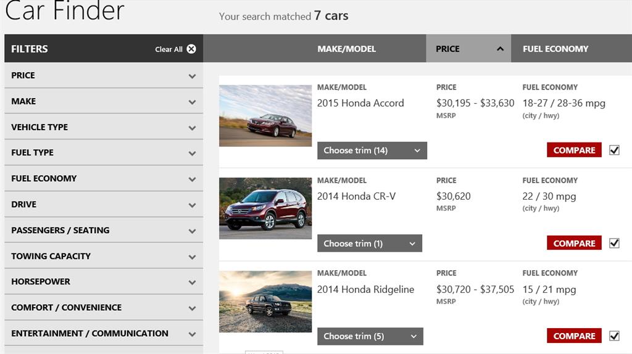Viewport: 632px width, 354px height.
Task: Click COMPARE button for Honda CR-V
Action: 574,243
